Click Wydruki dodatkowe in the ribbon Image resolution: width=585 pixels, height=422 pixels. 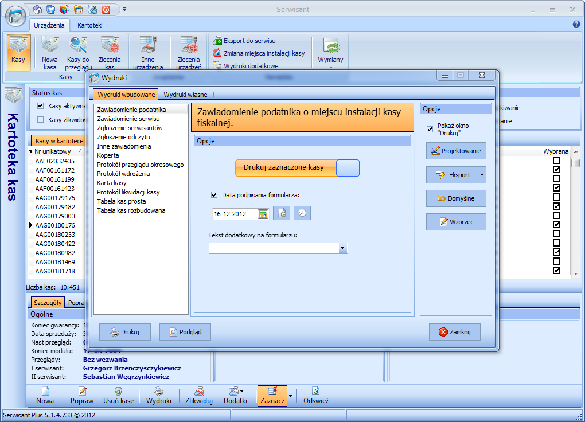(x=246, y=66)
